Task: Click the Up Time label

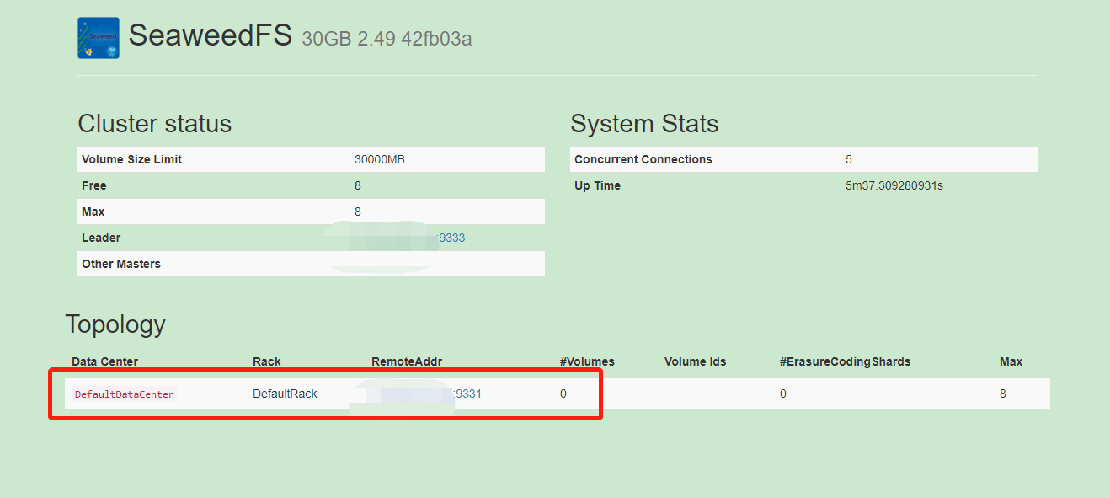Action: coord(597,185)
